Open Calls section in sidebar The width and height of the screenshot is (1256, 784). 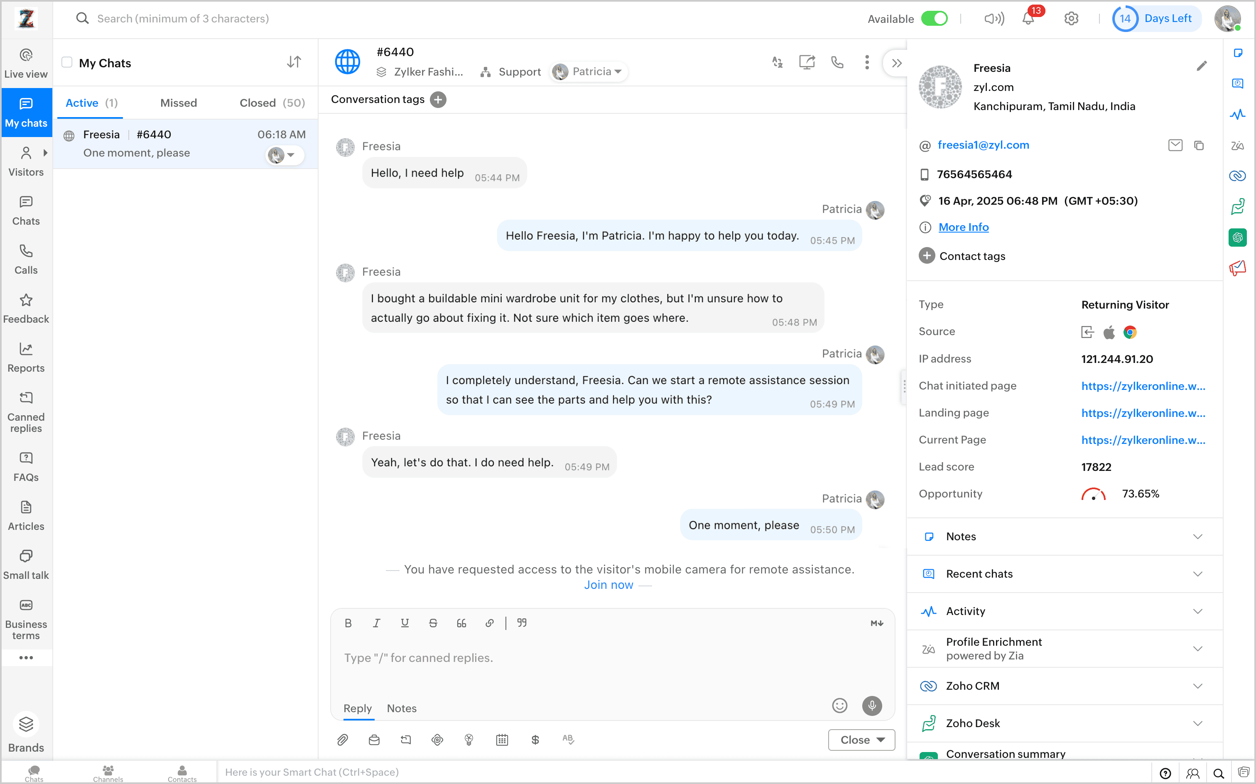26,260
